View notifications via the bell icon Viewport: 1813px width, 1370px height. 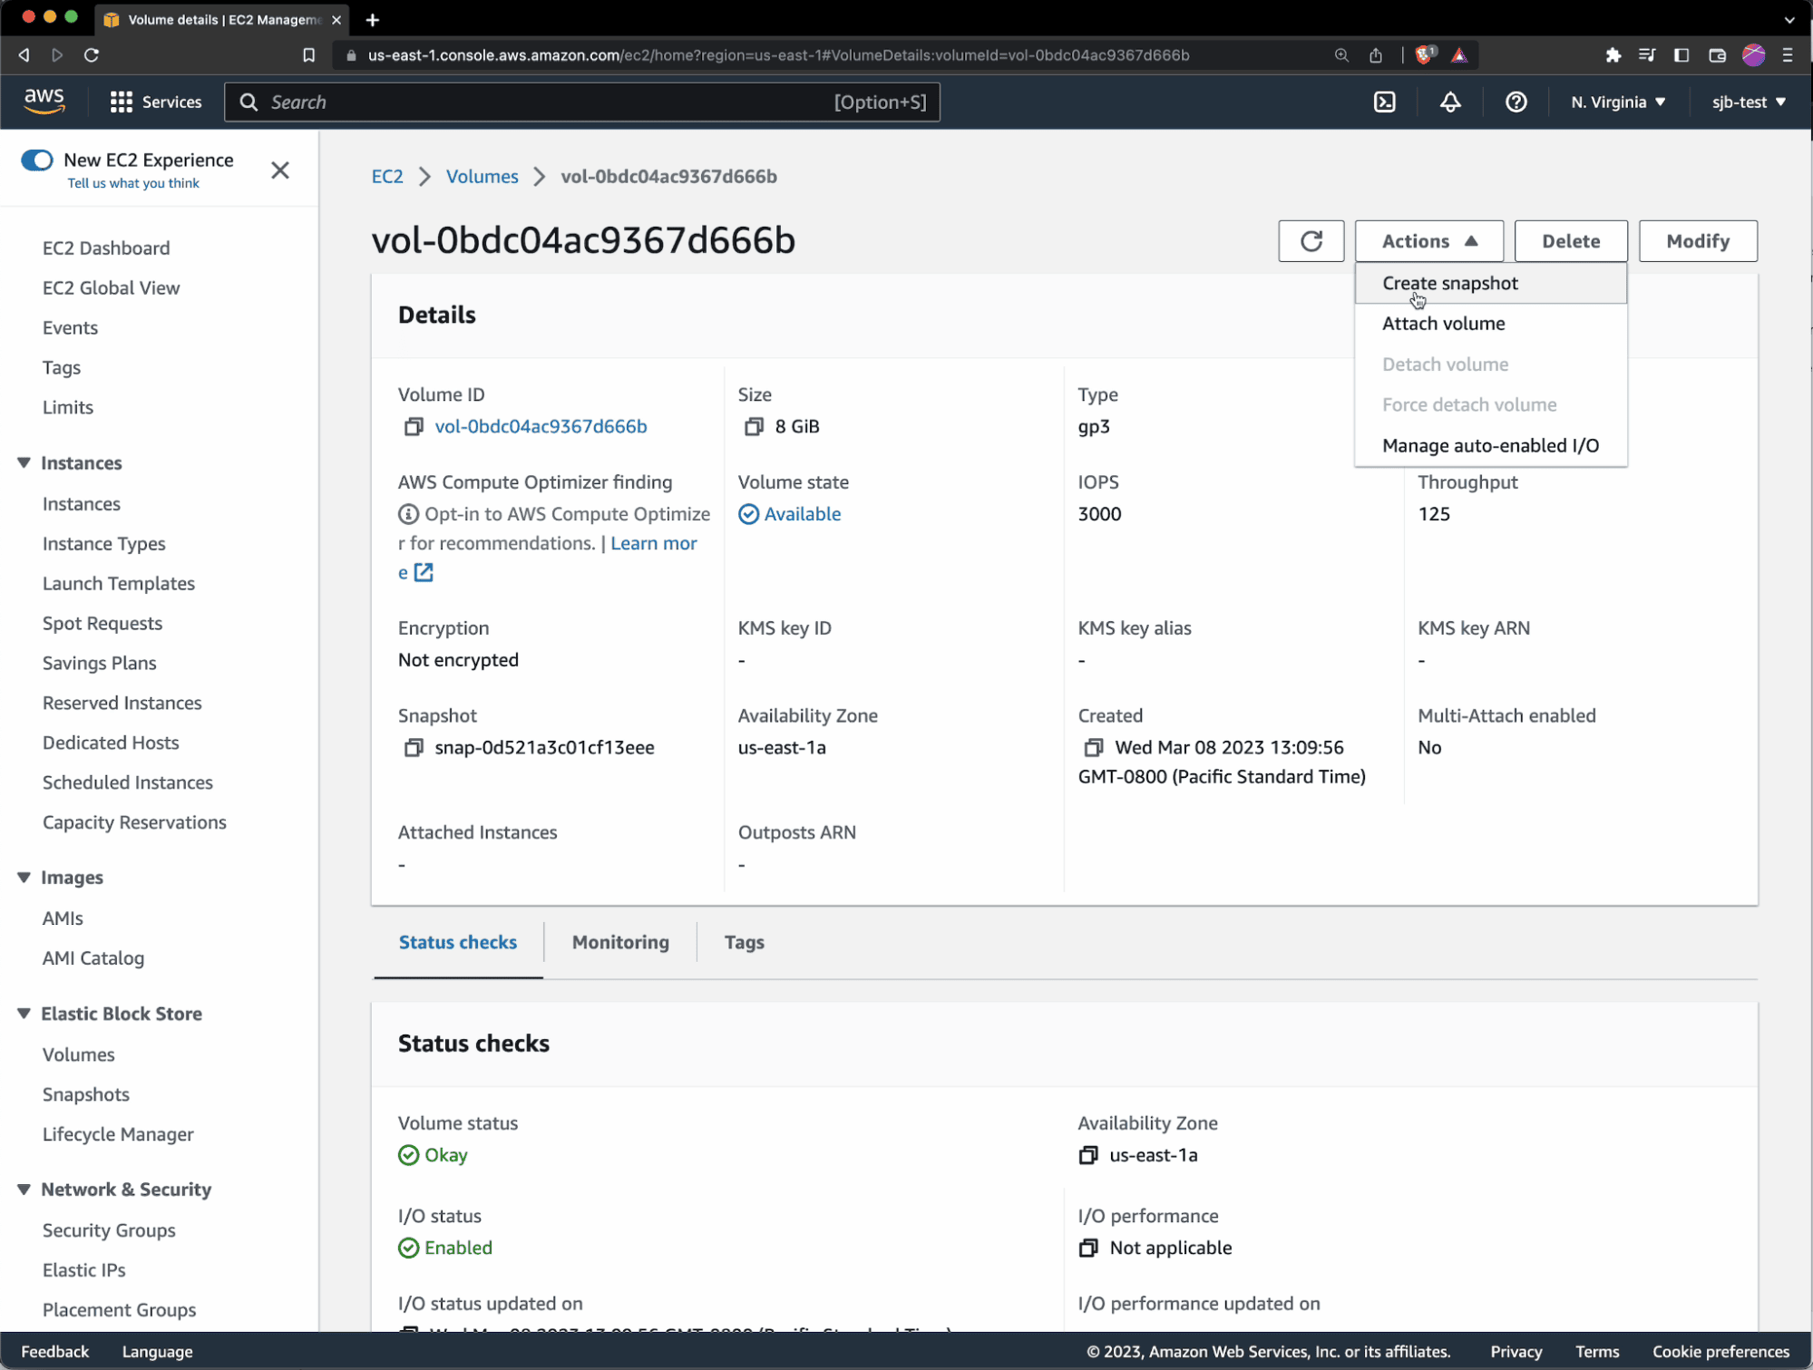(x=1450, y=102)
